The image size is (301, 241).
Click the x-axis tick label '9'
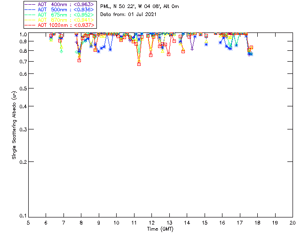coord(99,223)
